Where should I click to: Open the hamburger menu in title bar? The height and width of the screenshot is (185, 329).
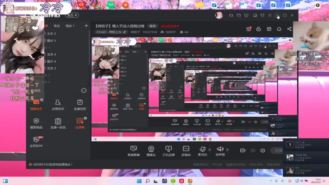point(270,15)
